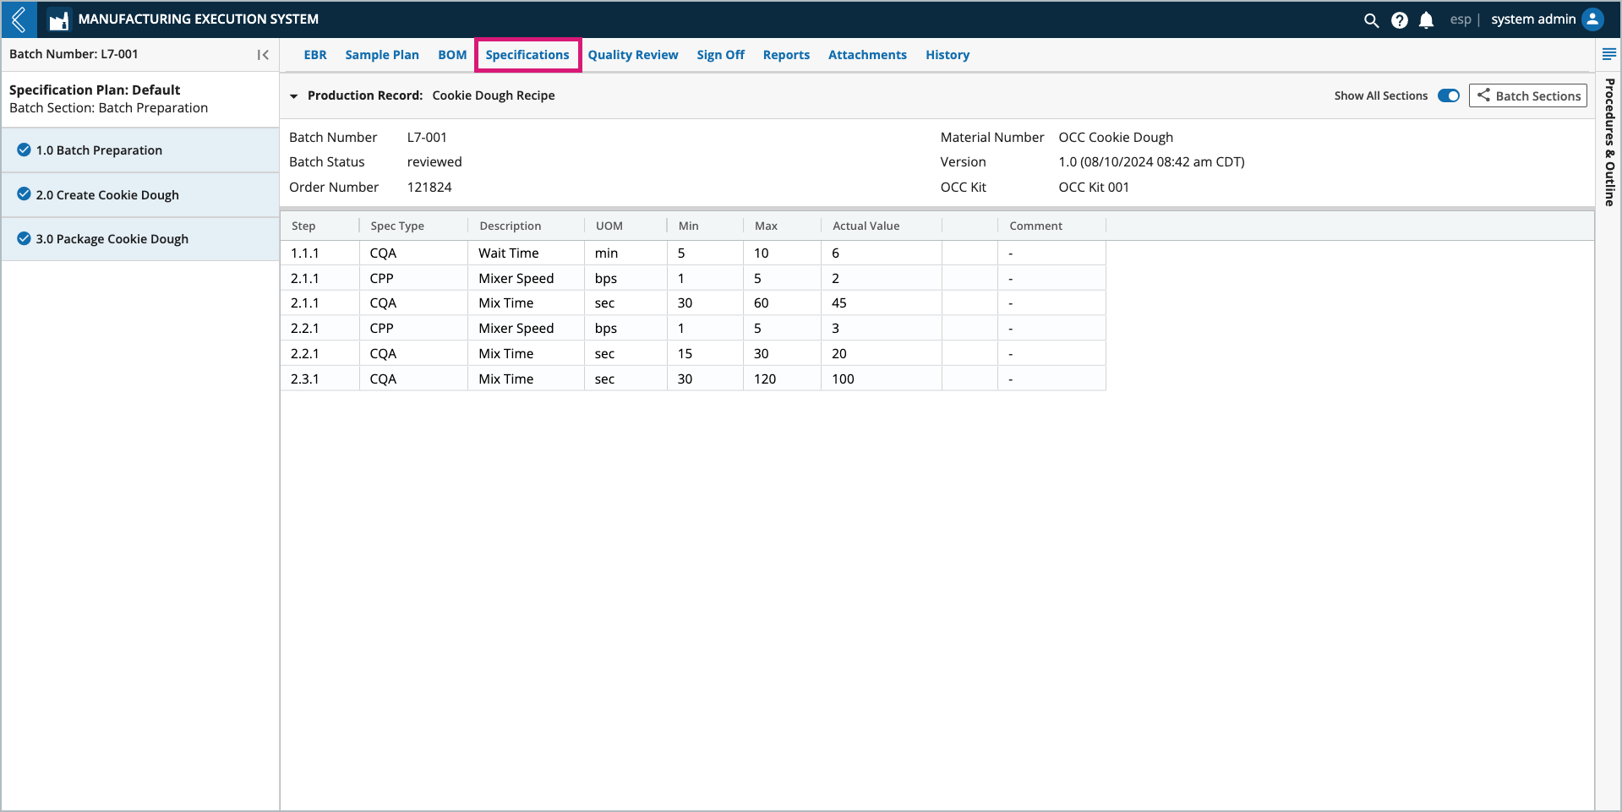
Task: Select 3.0 Package Cookie Dough section
Action: 140,239
